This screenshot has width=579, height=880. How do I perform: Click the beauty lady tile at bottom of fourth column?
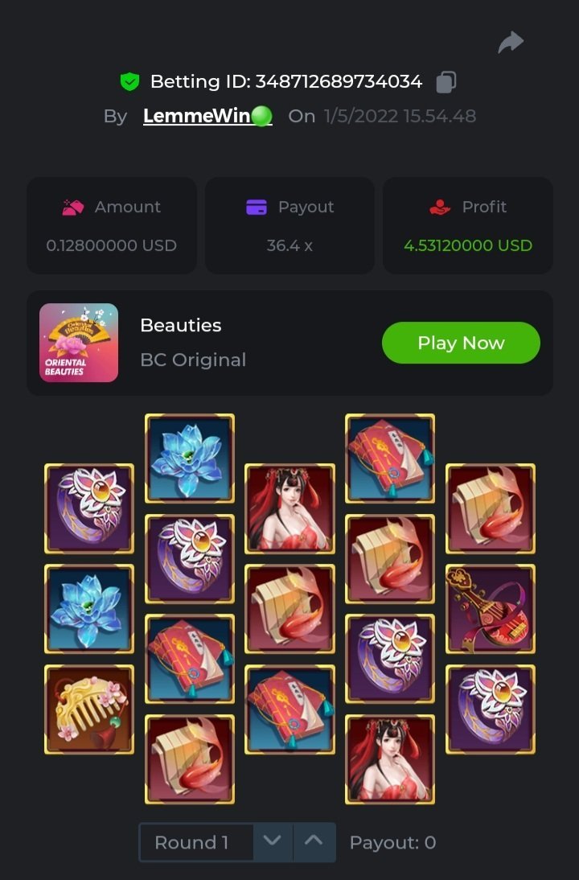point(390,759)
